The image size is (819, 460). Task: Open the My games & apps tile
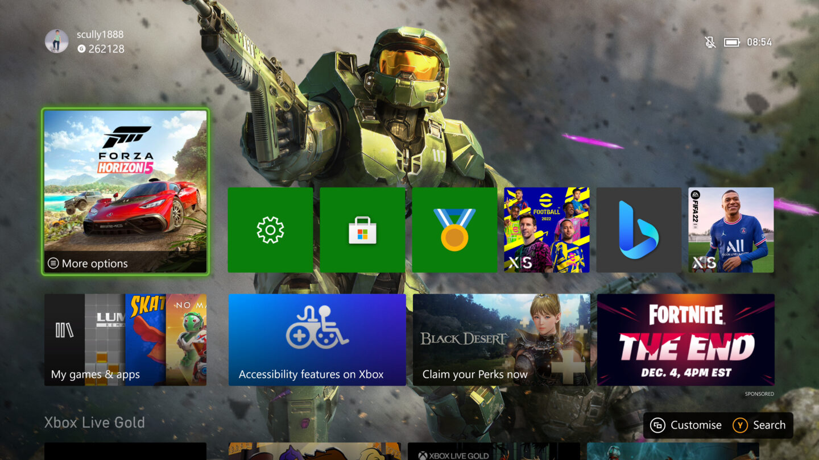point(125,340)
